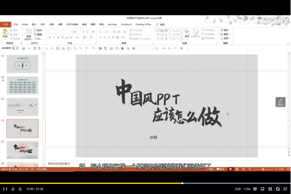Open the File (文件) tab
291x194 pixels.
[x=5, y=24]
